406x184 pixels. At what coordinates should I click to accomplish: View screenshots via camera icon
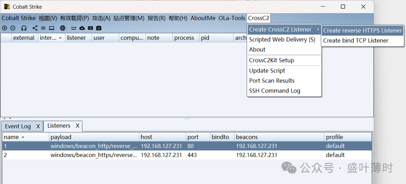coord(98,28)
